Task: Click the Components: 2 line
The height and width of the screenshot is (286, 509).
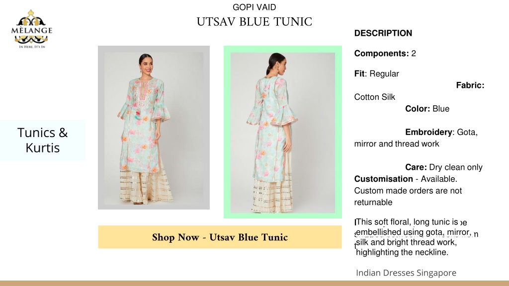Action: 385,54
